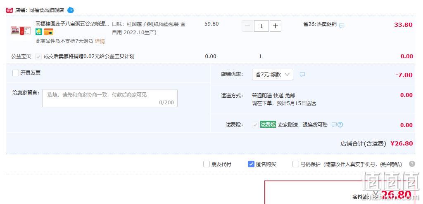
Task: Click the gray help icon beside 号码保护
Action: [x=412, y=164]
